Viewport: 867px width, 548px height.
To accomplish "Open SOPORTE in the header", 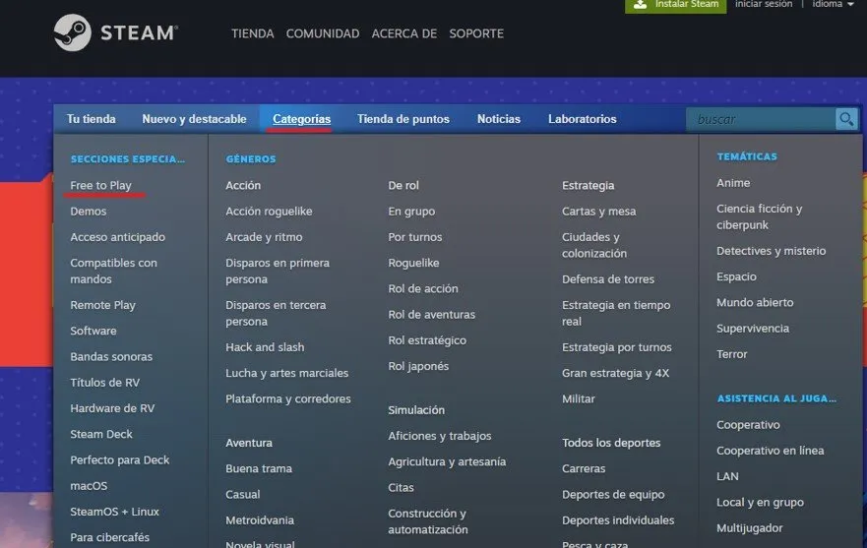I will click(x=476, y=33).
